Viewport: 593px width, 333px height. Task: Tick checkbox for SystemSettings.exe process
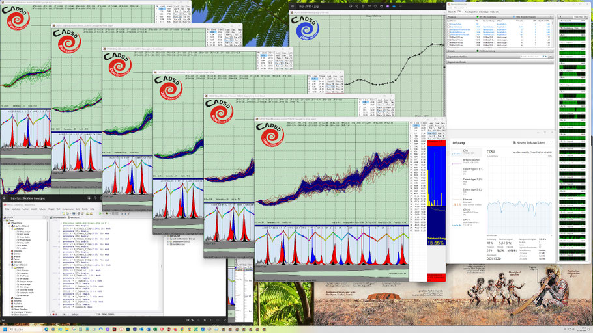tap(448, 32)
